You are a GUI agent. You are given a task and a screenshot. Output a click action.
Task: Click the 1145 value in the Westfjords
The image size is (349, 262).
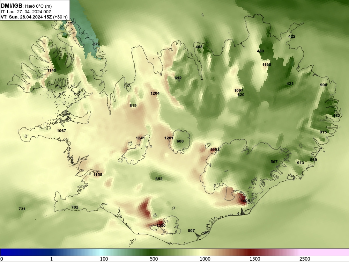click(52, 70)
